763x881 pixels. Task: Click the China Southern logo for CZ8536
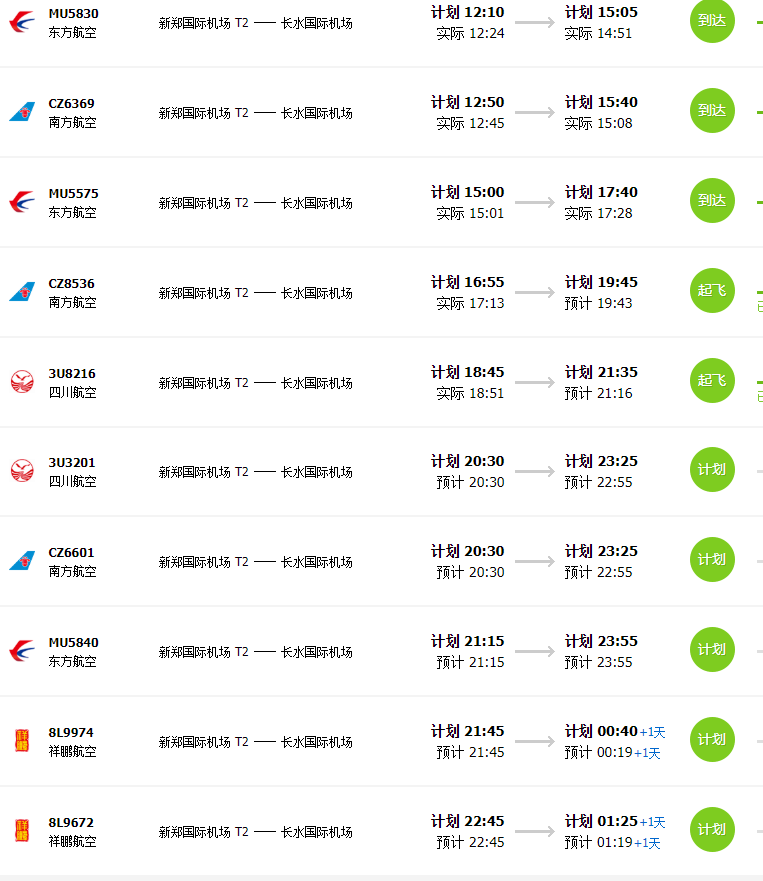click(x=22, y=291)
